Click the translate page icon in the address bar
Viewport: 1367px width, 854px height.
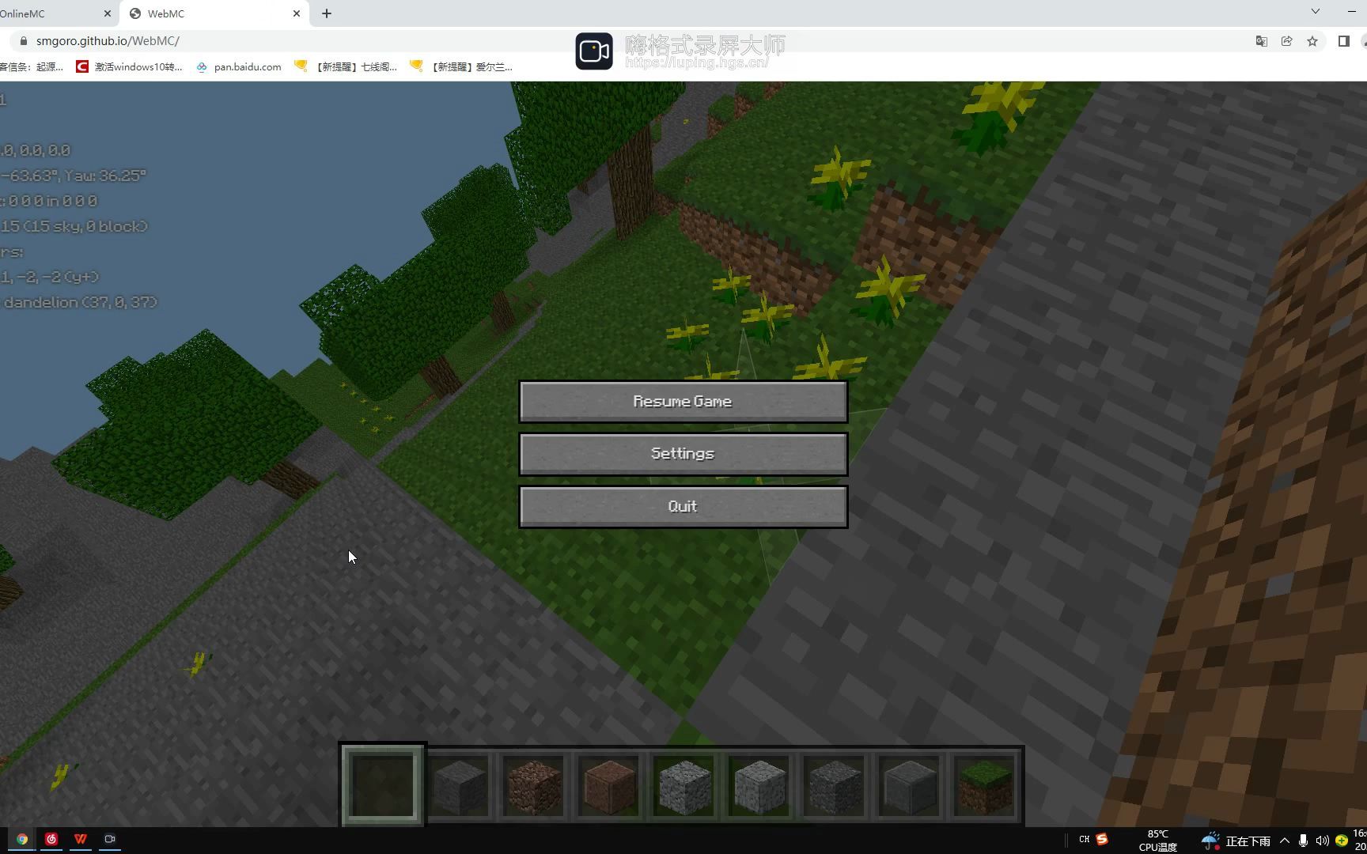coord(1261,40)
